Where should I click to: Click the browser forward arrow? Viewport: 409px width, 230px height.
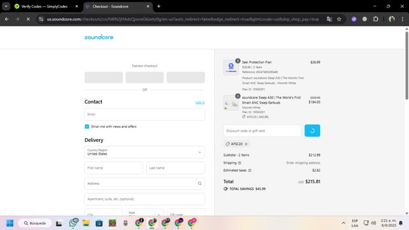[17, 19]
